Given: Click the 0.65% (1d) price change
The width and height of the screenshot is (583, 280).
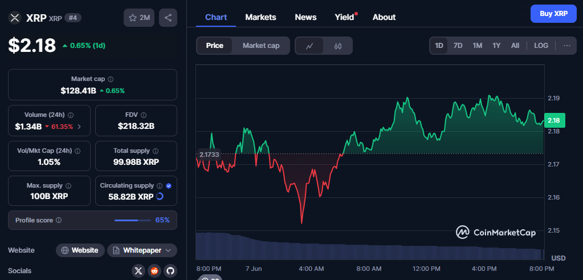Looking at the screenshot, I should click(84, 46).
